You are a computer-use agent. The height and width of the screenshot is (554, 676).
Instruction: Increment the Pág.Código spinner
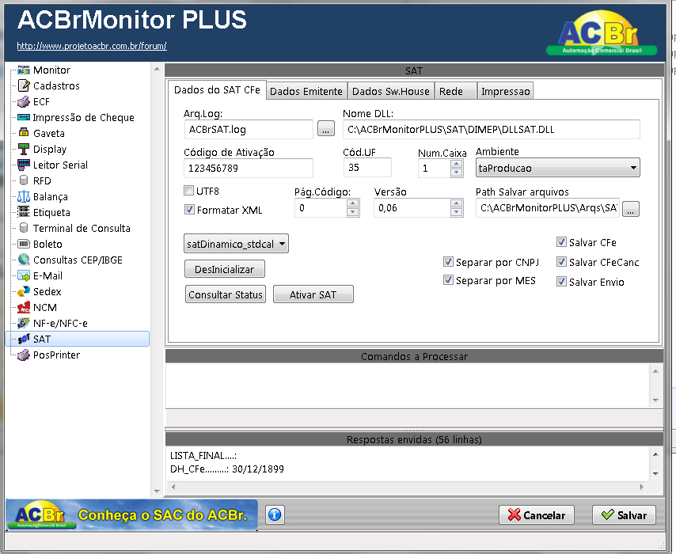click(353, 203)
